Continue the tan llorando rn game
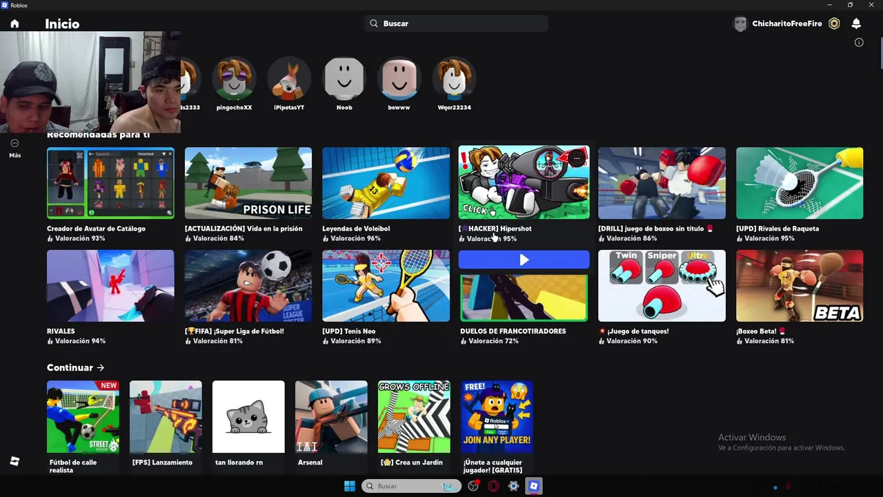 (x=248, y=417)
